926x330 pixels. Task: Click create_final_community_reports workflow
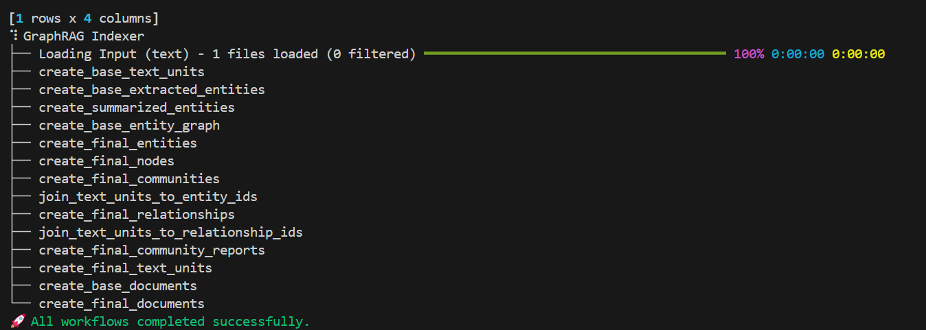click(152, 250)
